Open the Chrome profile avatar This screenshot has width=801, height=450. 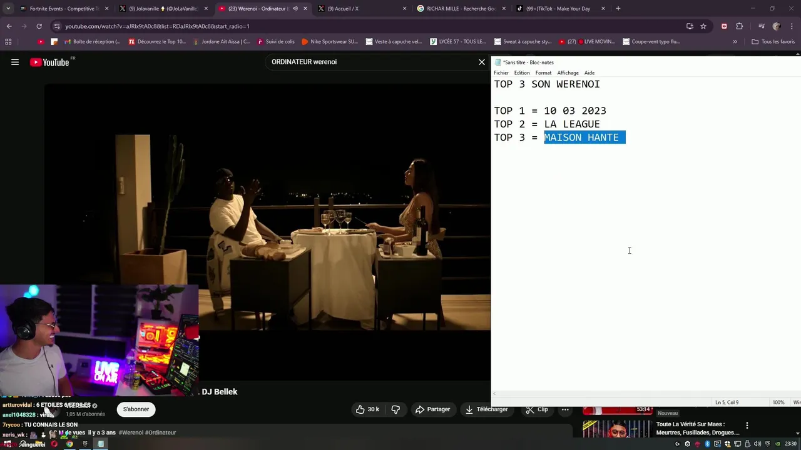coord(777,26)
